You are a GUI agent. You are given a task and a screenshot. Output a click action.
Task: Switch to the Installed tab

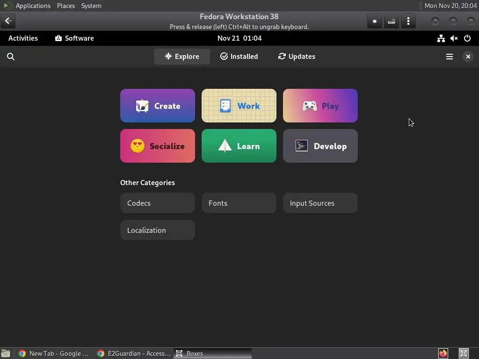point(239,57)
